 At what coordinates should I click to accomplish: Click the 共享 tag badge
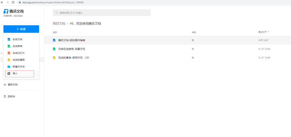[87, 57]
